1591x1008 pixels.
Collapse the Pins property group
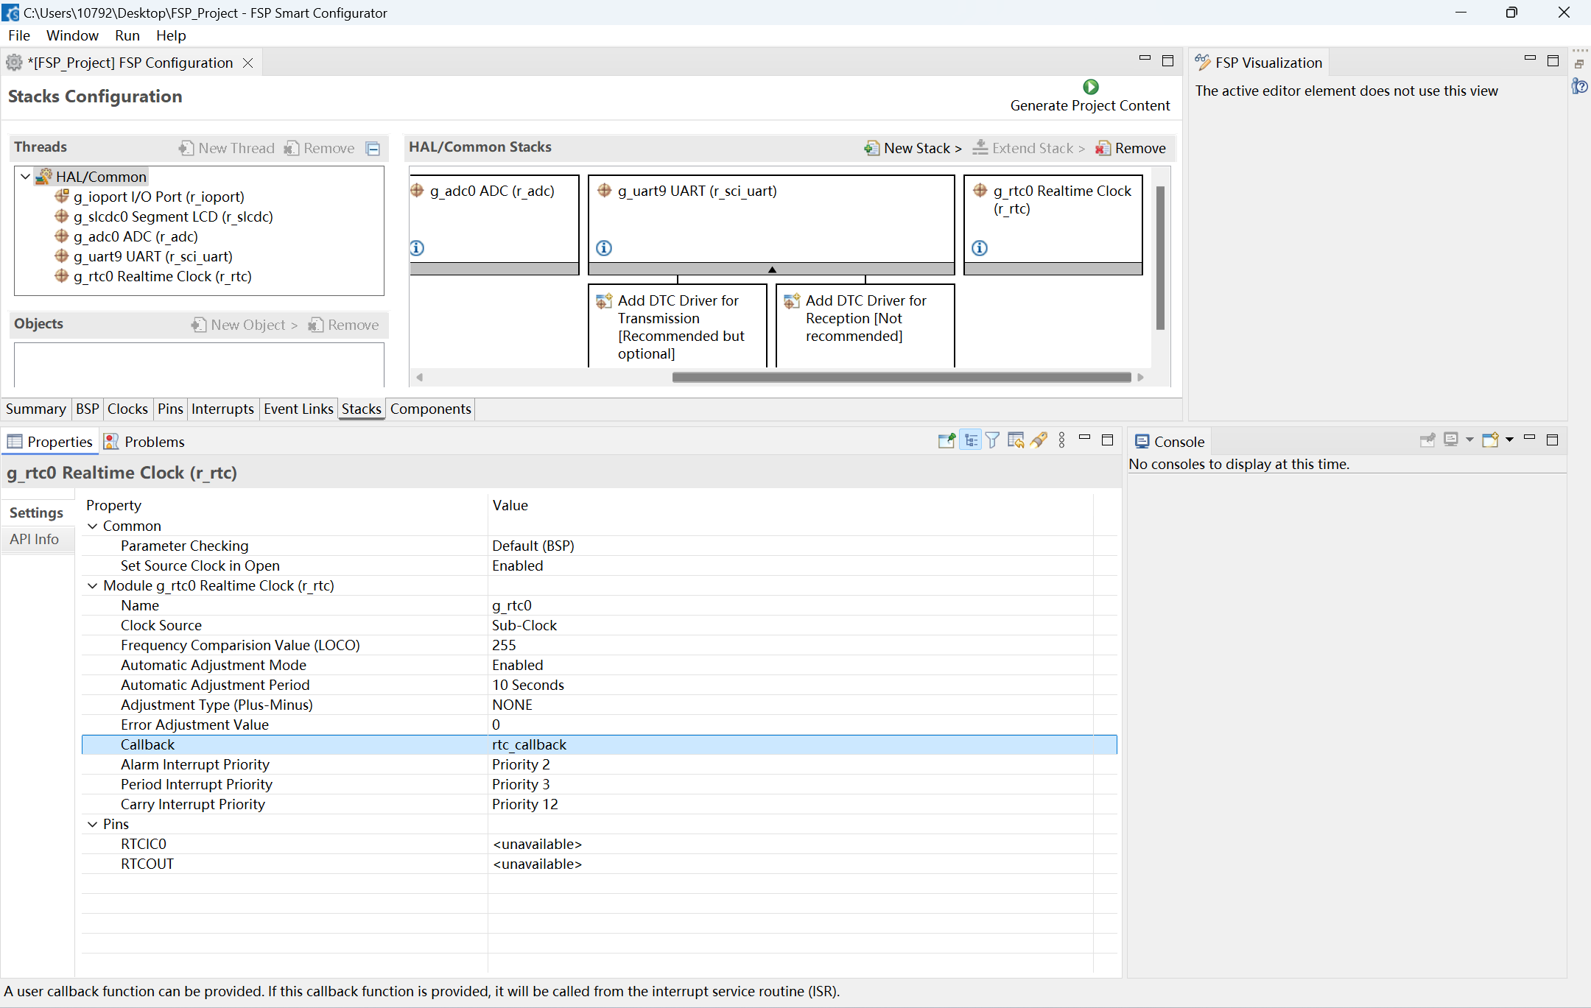tap(93, 825)
